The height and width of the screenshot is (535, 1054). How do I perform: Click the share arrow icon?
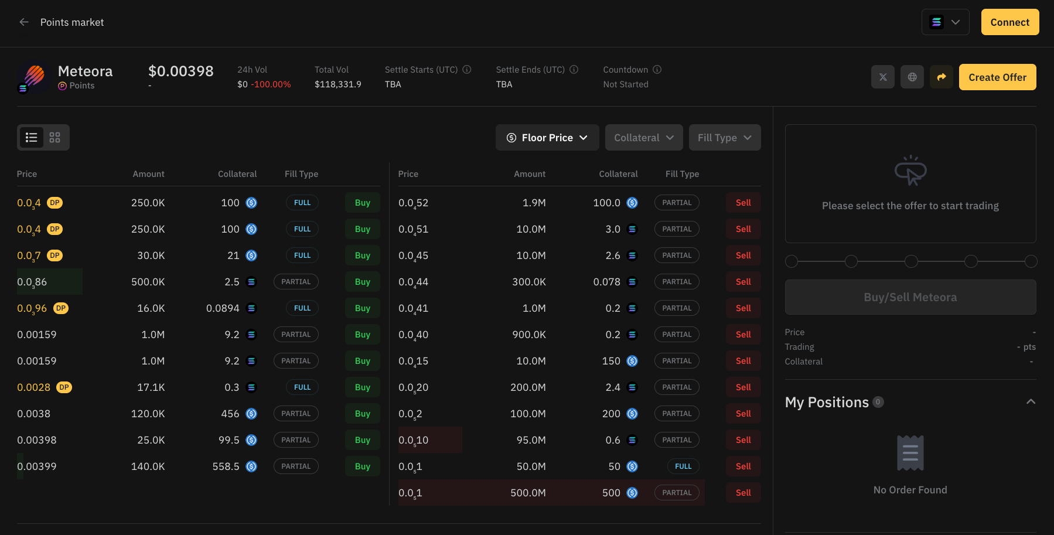[x=941, y=77]
